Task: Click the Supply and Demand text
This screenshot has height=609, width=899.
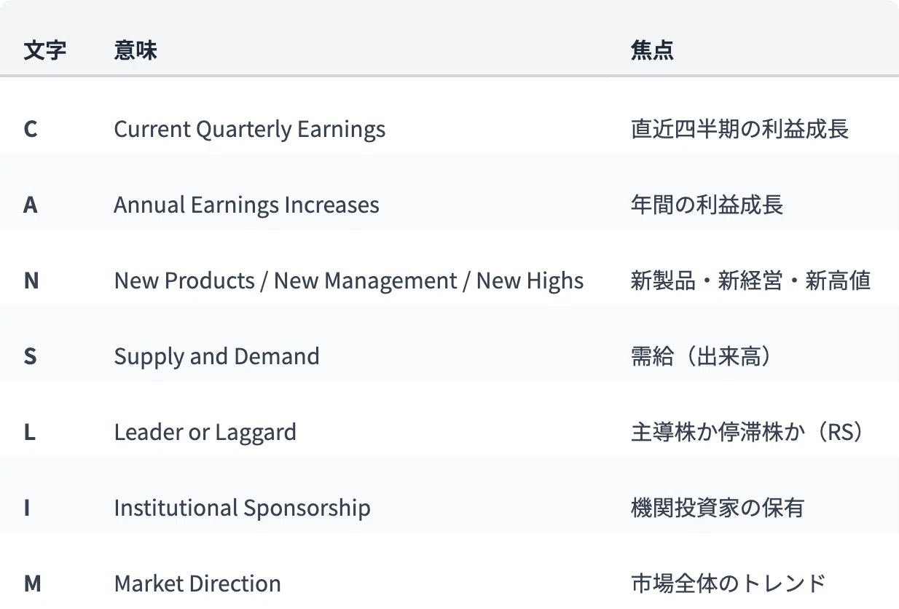Action: tap(217, 357)
